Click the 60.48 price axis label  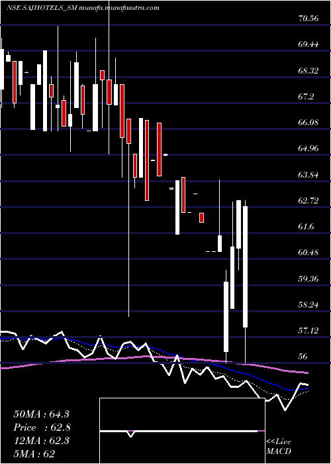308,253
